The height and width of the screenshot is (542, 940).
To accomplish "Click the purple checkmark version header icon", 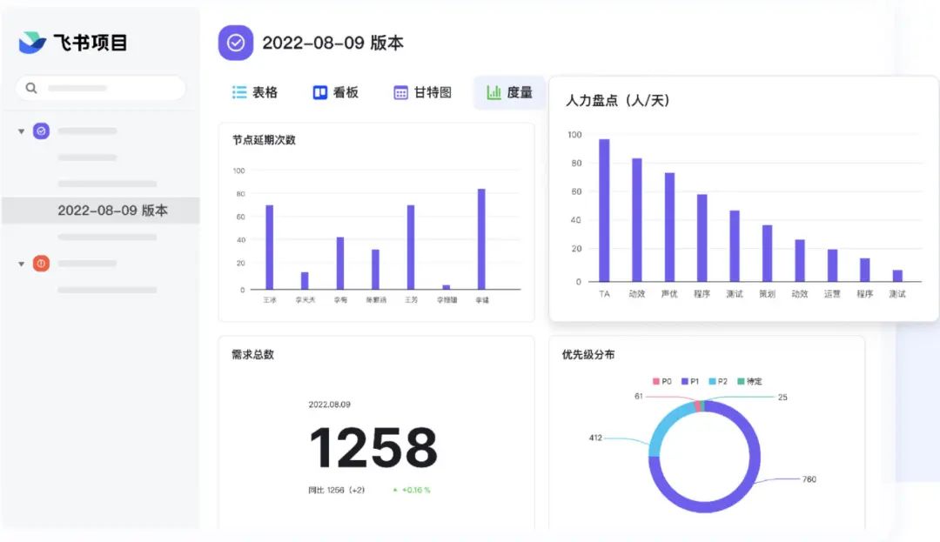I will click(x=236, y=43).
